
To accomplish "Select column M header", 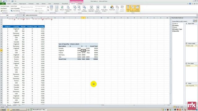I will click(x=101, y=18).
